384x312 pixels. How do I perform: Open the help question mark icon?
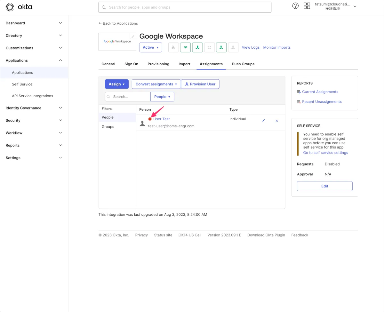click(295, 6)
